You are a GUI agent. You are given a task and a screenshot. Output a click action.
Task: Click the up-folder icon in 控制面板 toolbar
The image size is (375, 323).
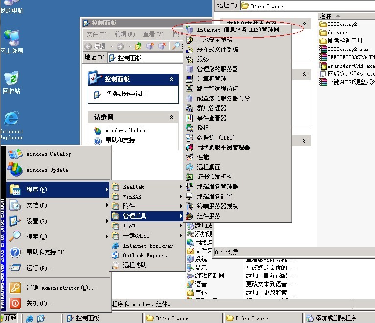[138, 46]
